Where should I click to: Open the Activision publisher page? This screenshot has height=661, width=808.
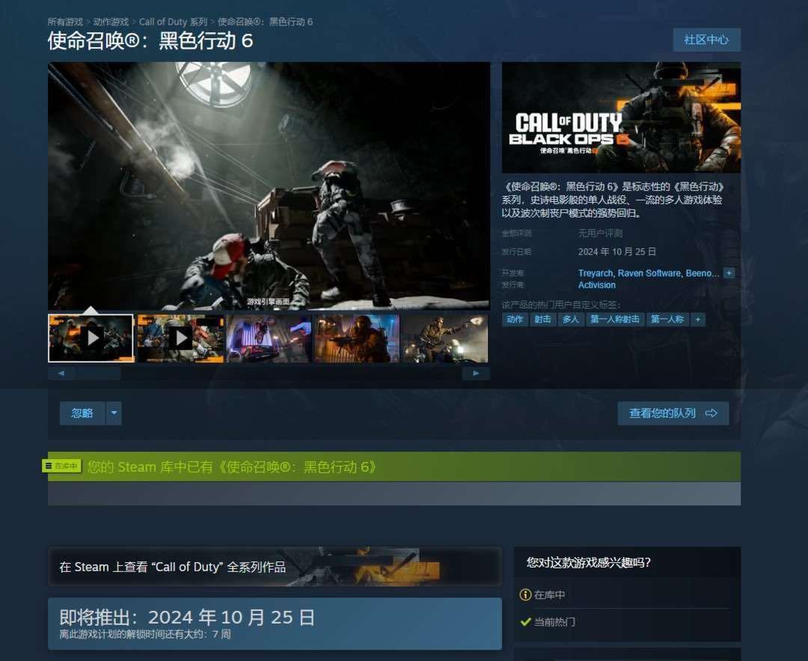[596, 285]
